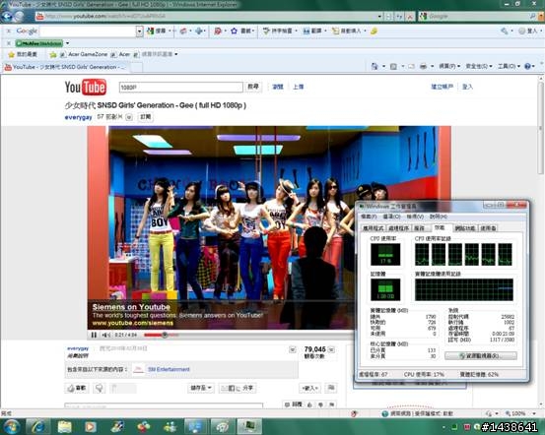Expand the video description arrow

coord(293,349)
